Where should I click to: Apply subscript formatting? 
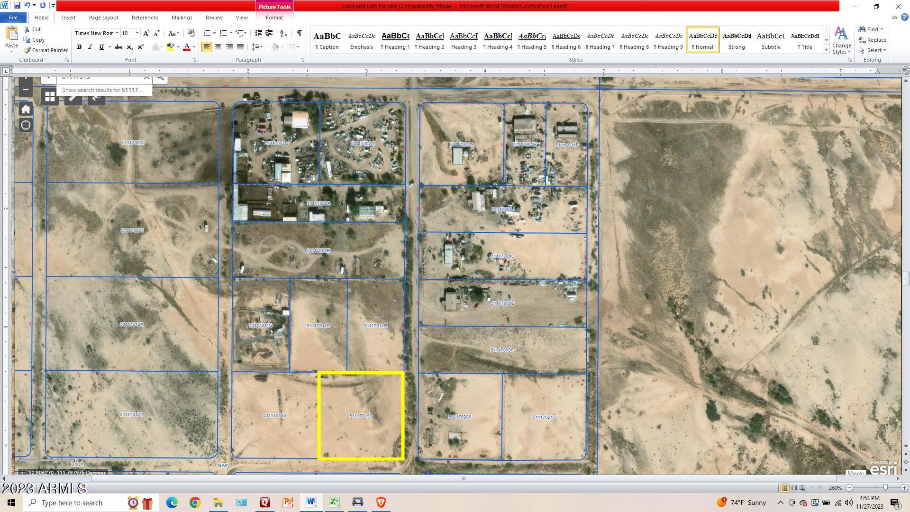pos(129,47)
